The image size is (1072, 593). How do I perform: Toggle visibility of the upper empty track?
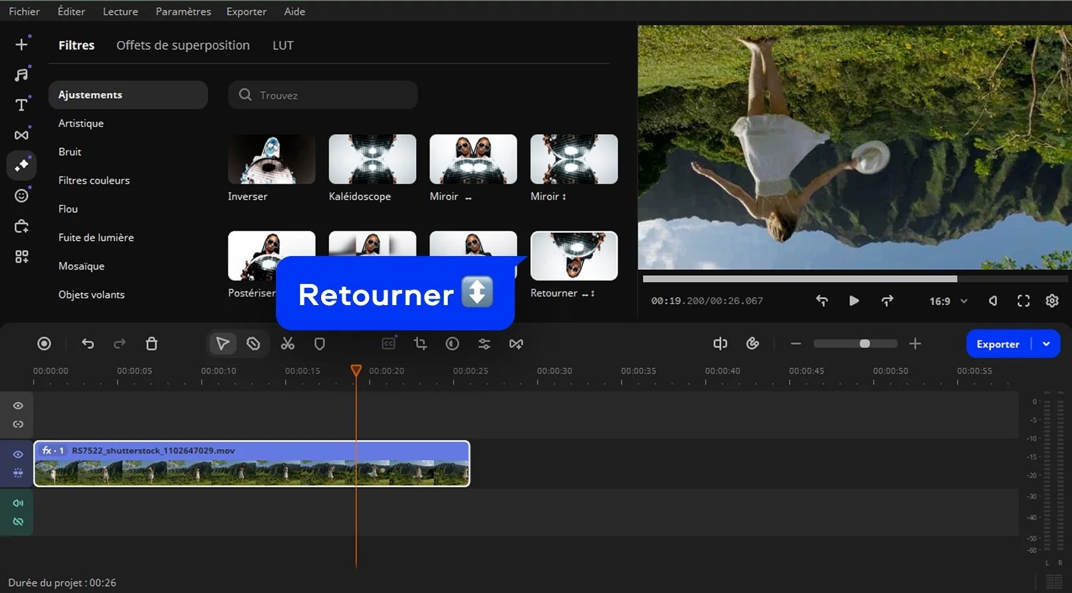coord(18,405)
